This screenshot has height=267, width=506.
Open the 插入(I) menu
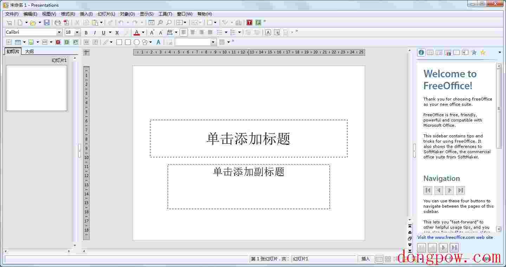click(86, 14)
